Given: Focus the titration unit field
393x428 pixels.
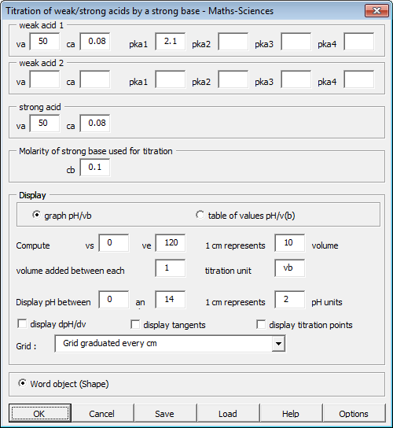Looking at the screenshot, I should [290, 268].
